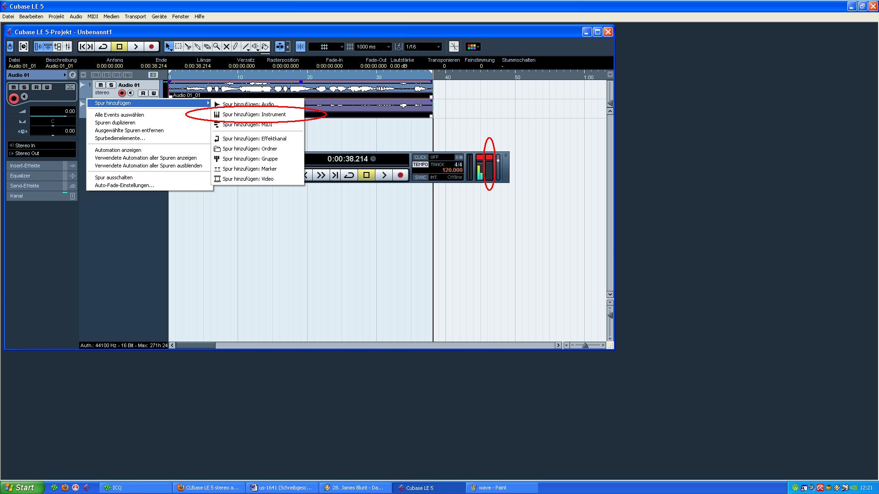Select the Line tool
This screenshot has height=494, width=879.
[x=246, y=47]
